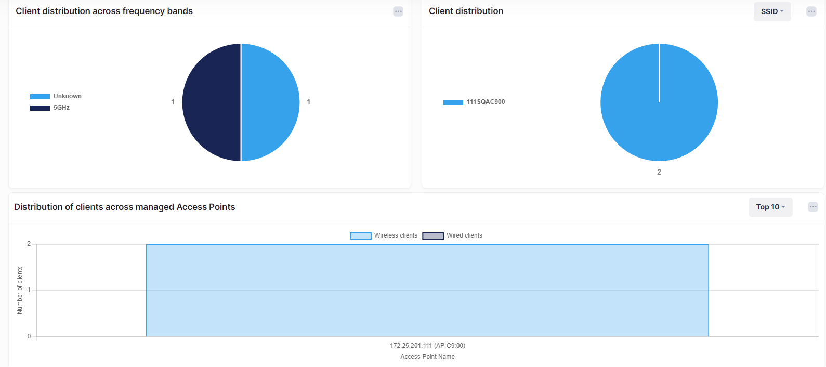Open options menu for managed Access Points panel

(x=813, y=207)
